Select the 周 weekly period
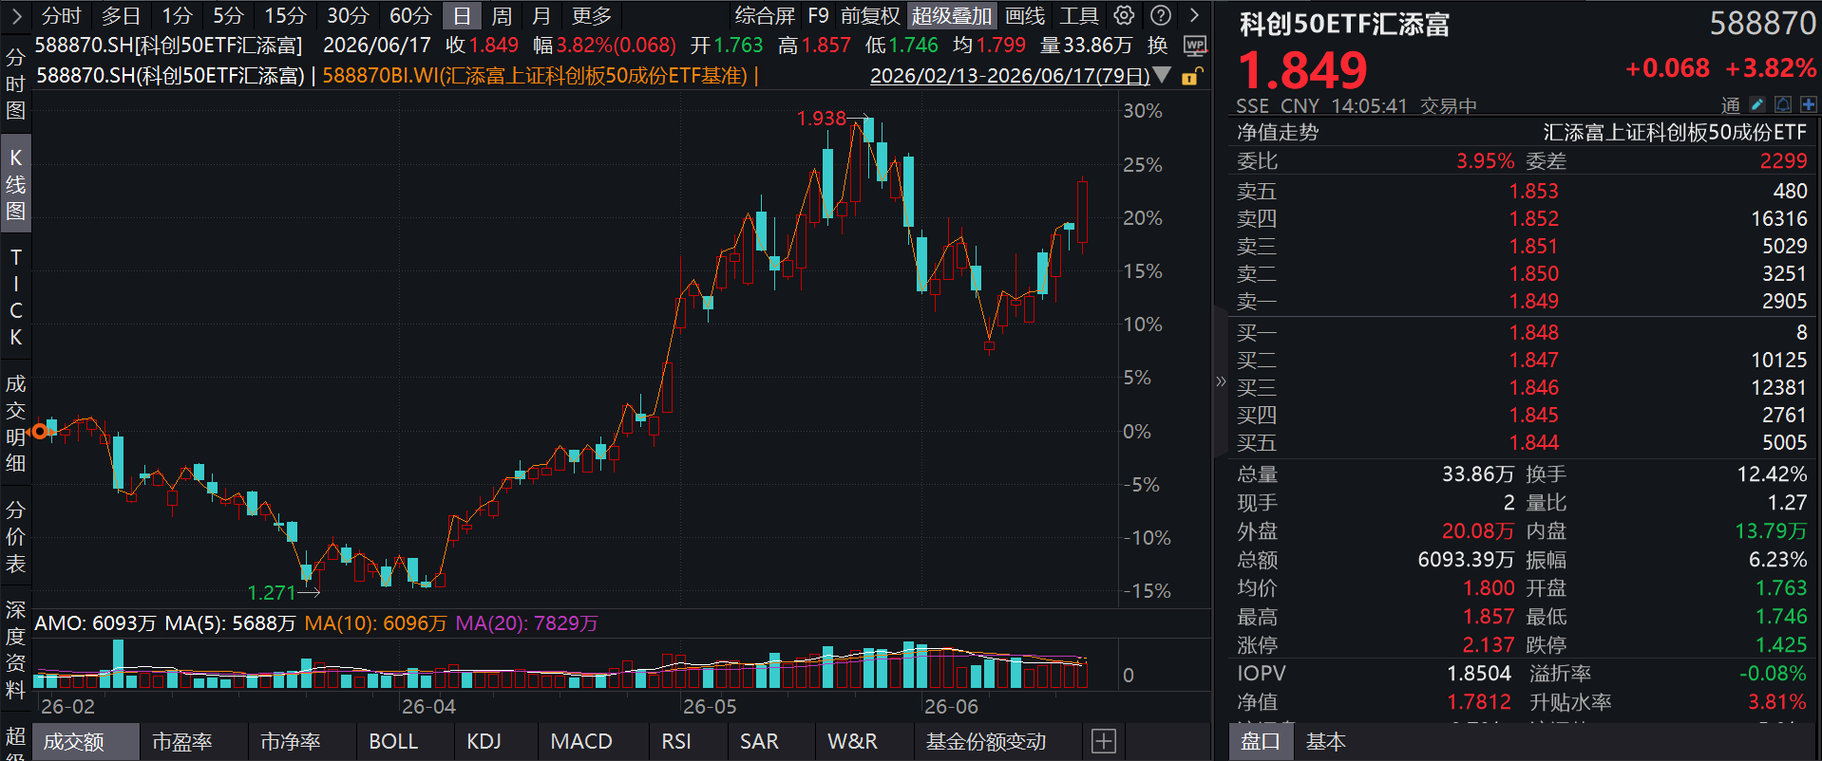This screenshot has width=1822, height=761. pos(502,16)
